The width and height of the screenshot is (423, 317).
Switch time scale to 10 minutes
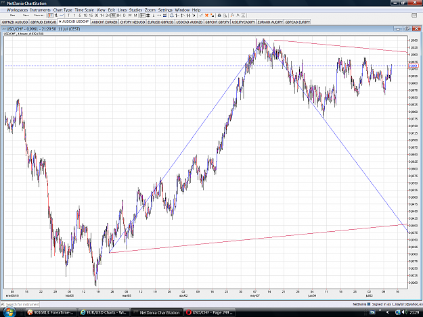coord(85,16)
